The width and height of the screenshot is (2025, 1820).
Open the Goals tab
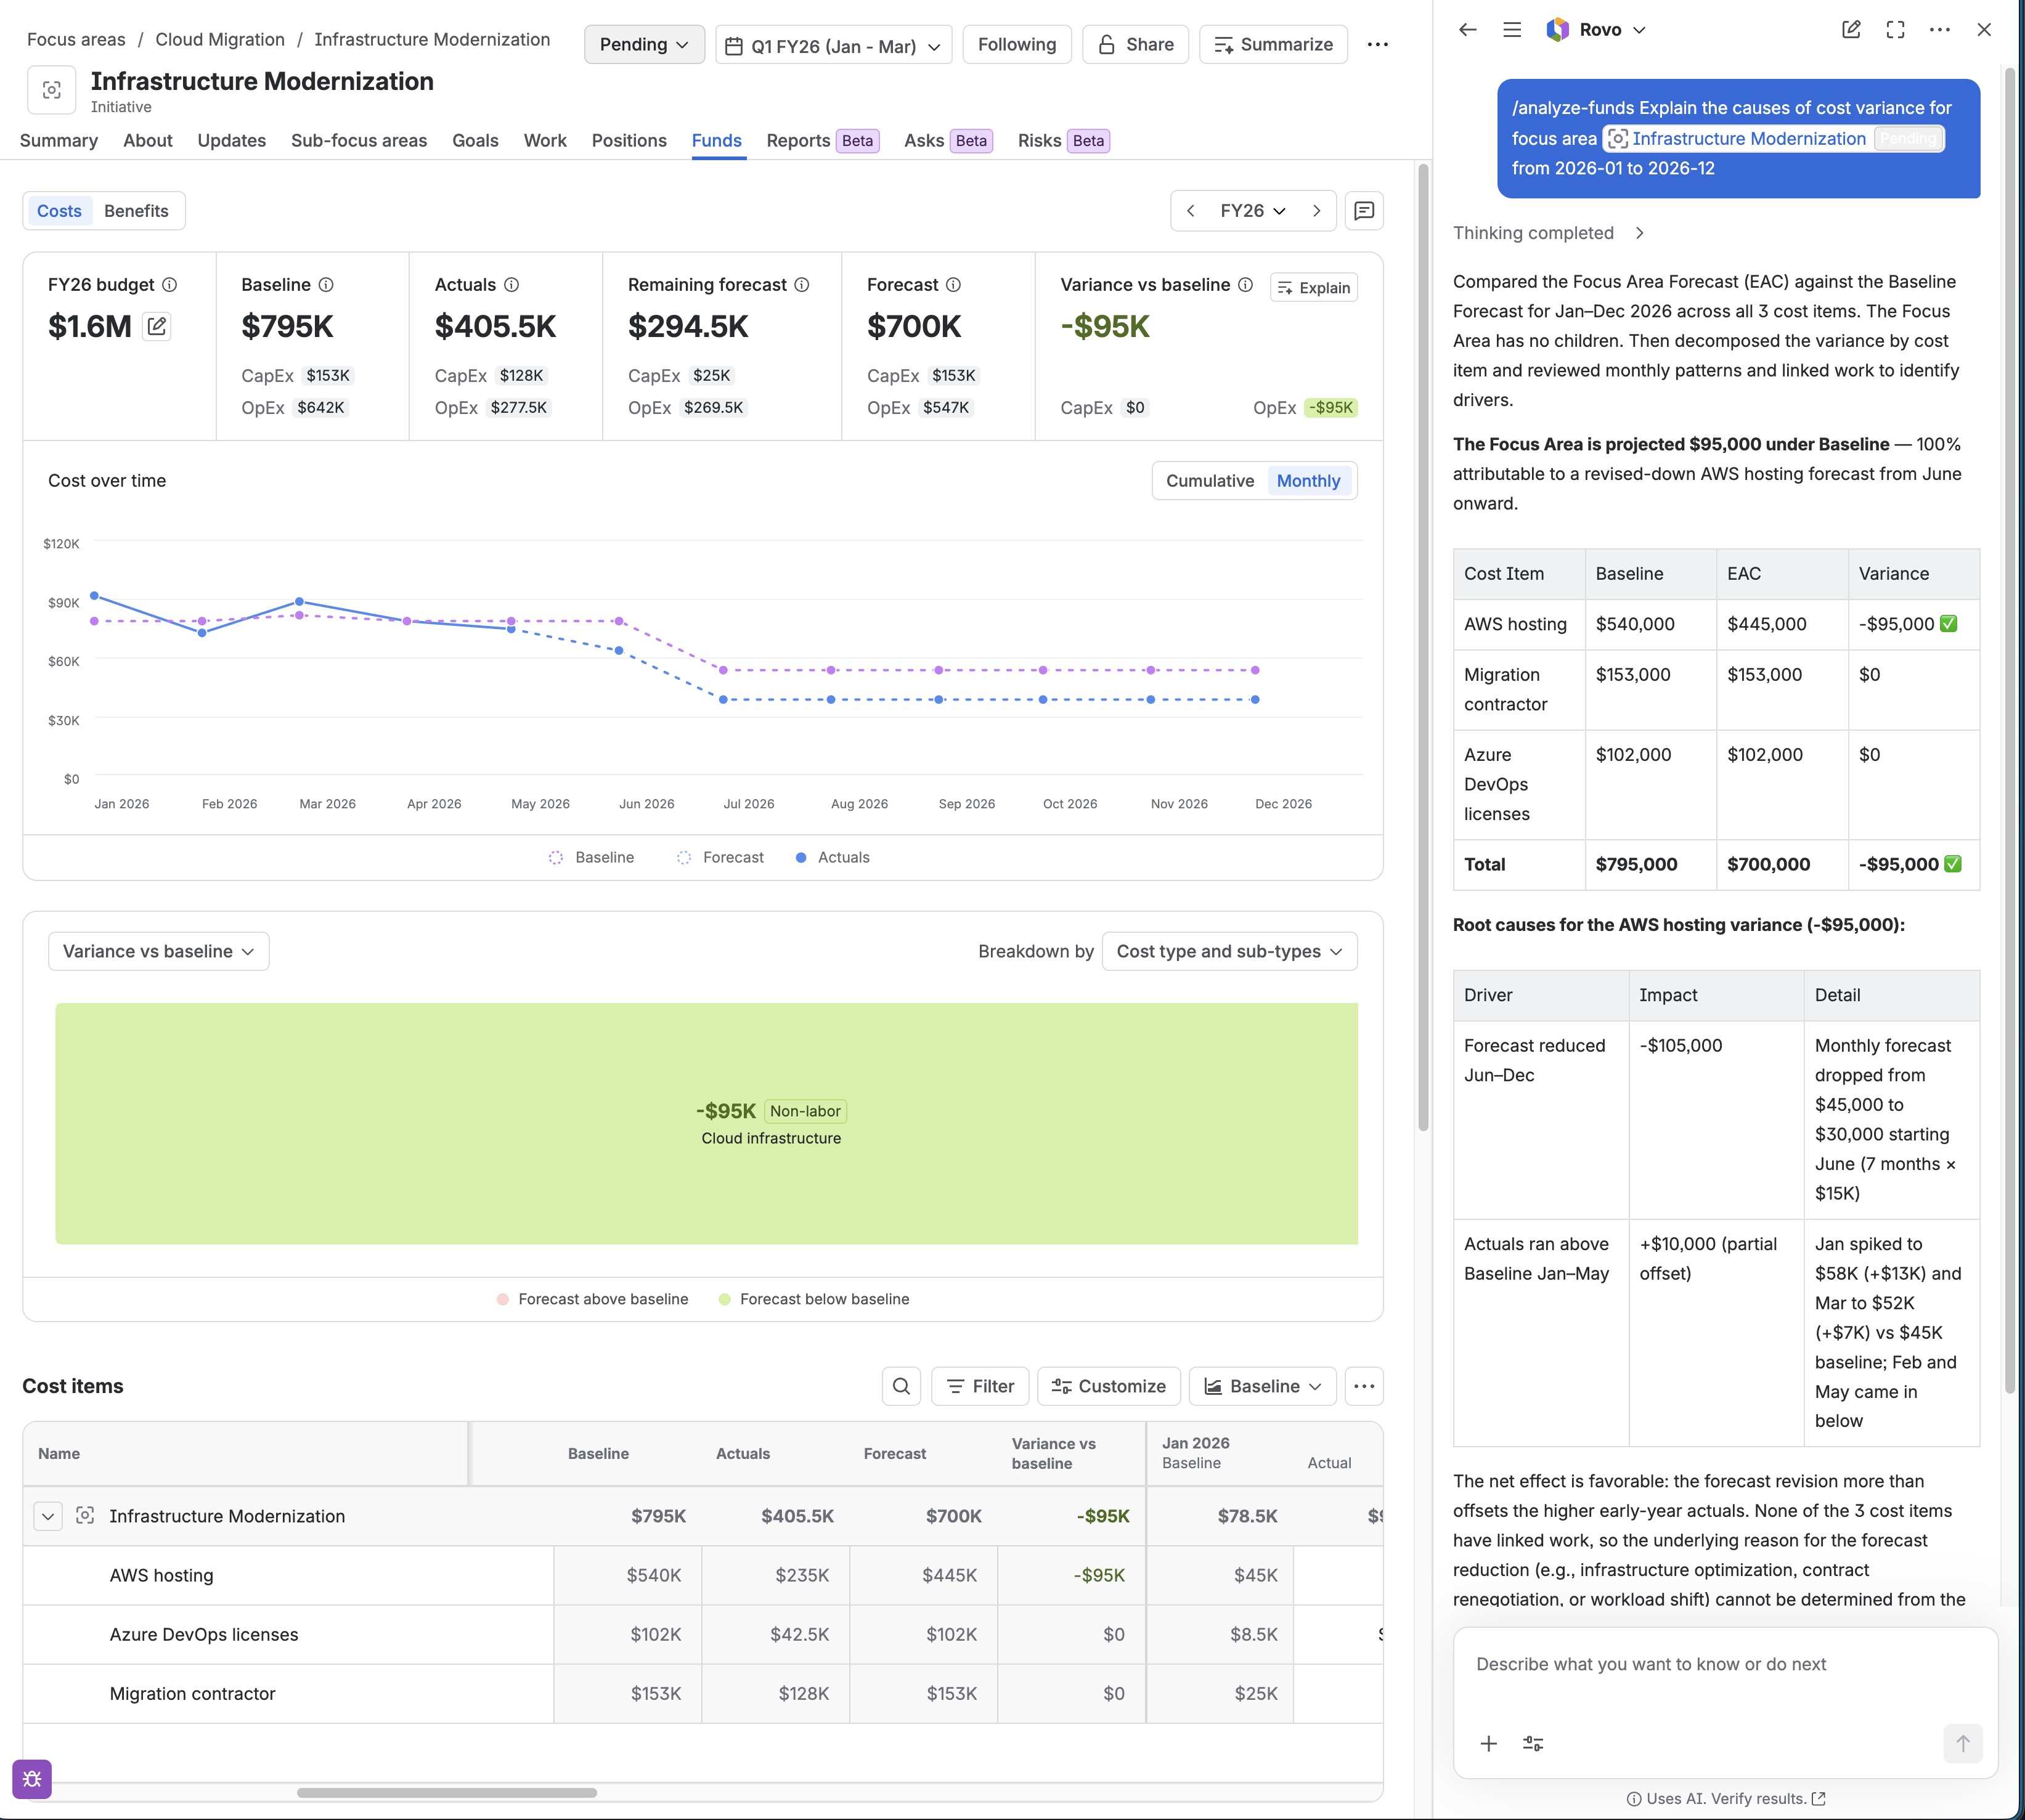tap(475, 140)
